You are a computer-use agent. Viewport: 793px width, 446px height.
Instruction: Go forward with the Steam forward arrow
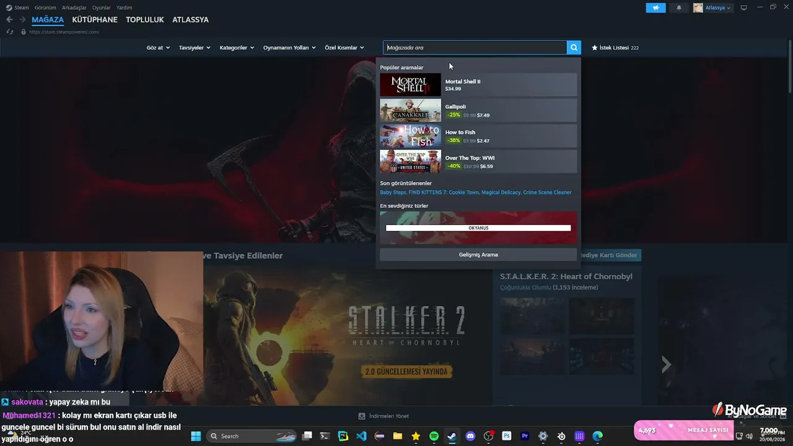(22, 20)
